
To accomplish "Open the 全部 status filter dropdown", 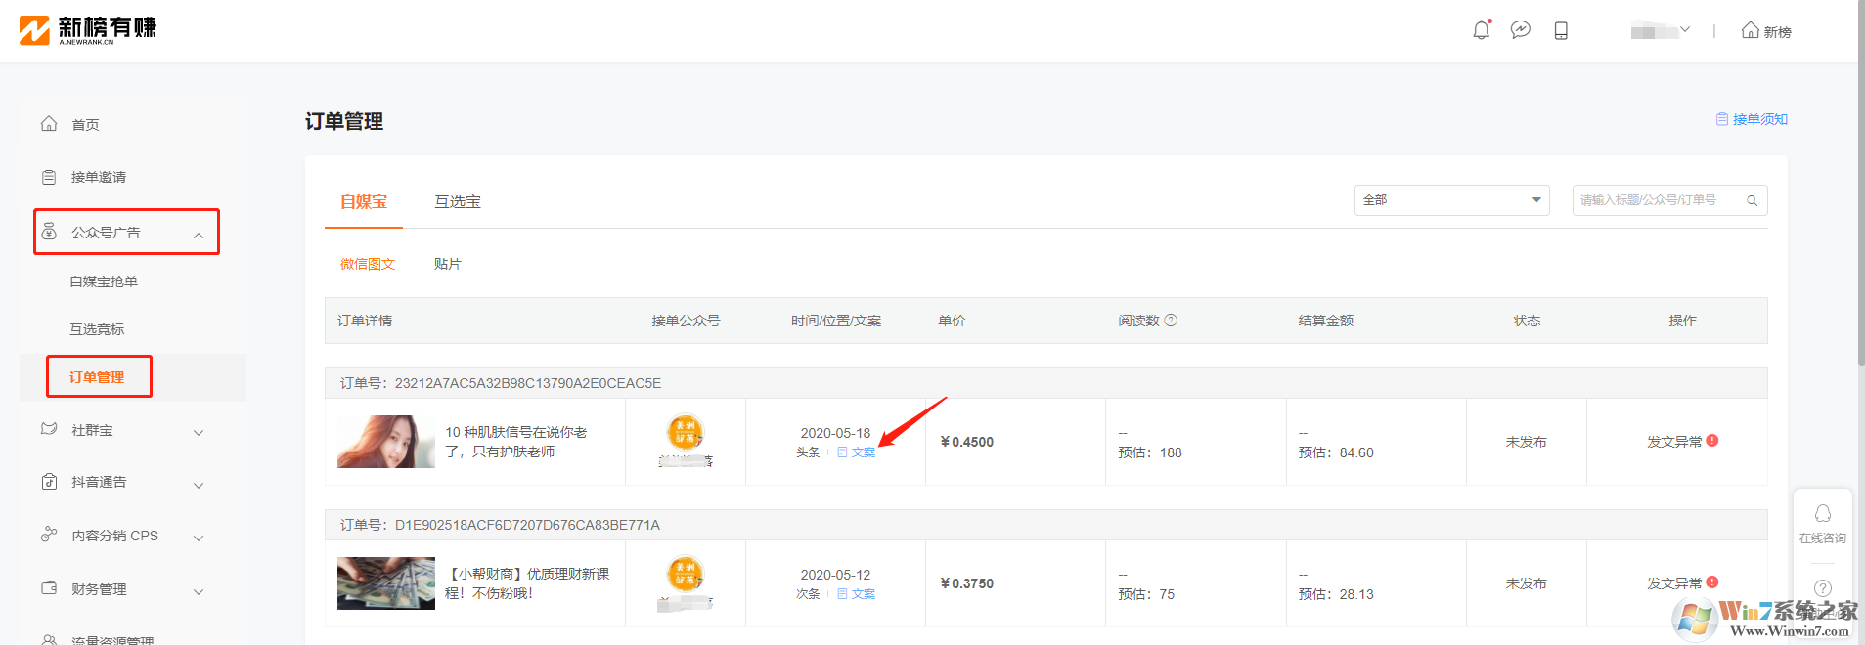I will pyautogui.click(x=1451, y=200).
